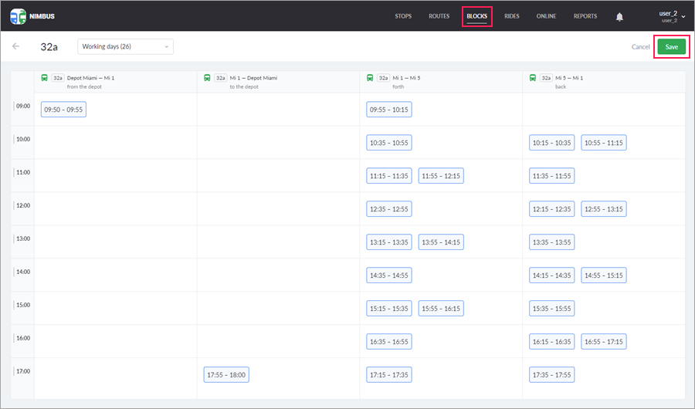Select the 17:55 – 18:00 to-depot ride
Screen dimensions: 695x409
point(226,375)
